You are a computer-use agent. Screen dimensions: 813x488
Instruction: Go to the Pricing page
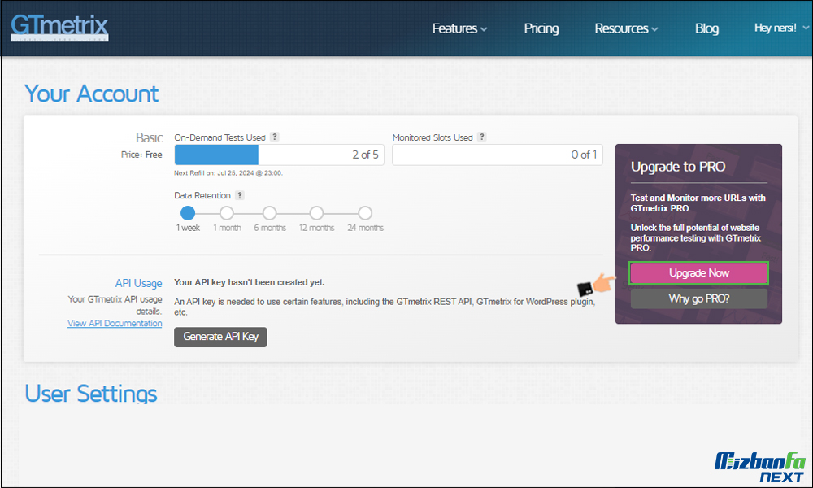541,28
